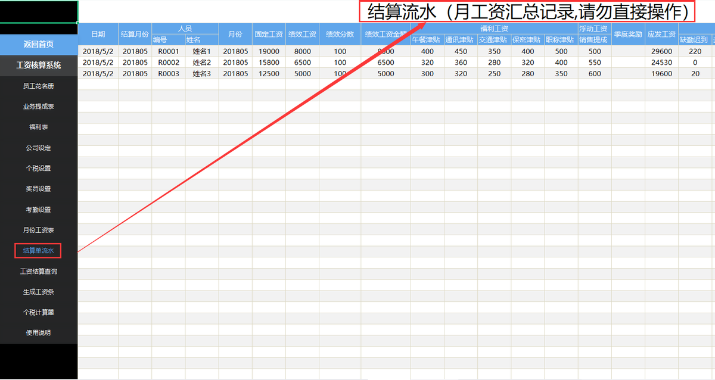Click the 日期 column header
The image size is (715, 380).
pyautogui.click(x=98, y=34)
